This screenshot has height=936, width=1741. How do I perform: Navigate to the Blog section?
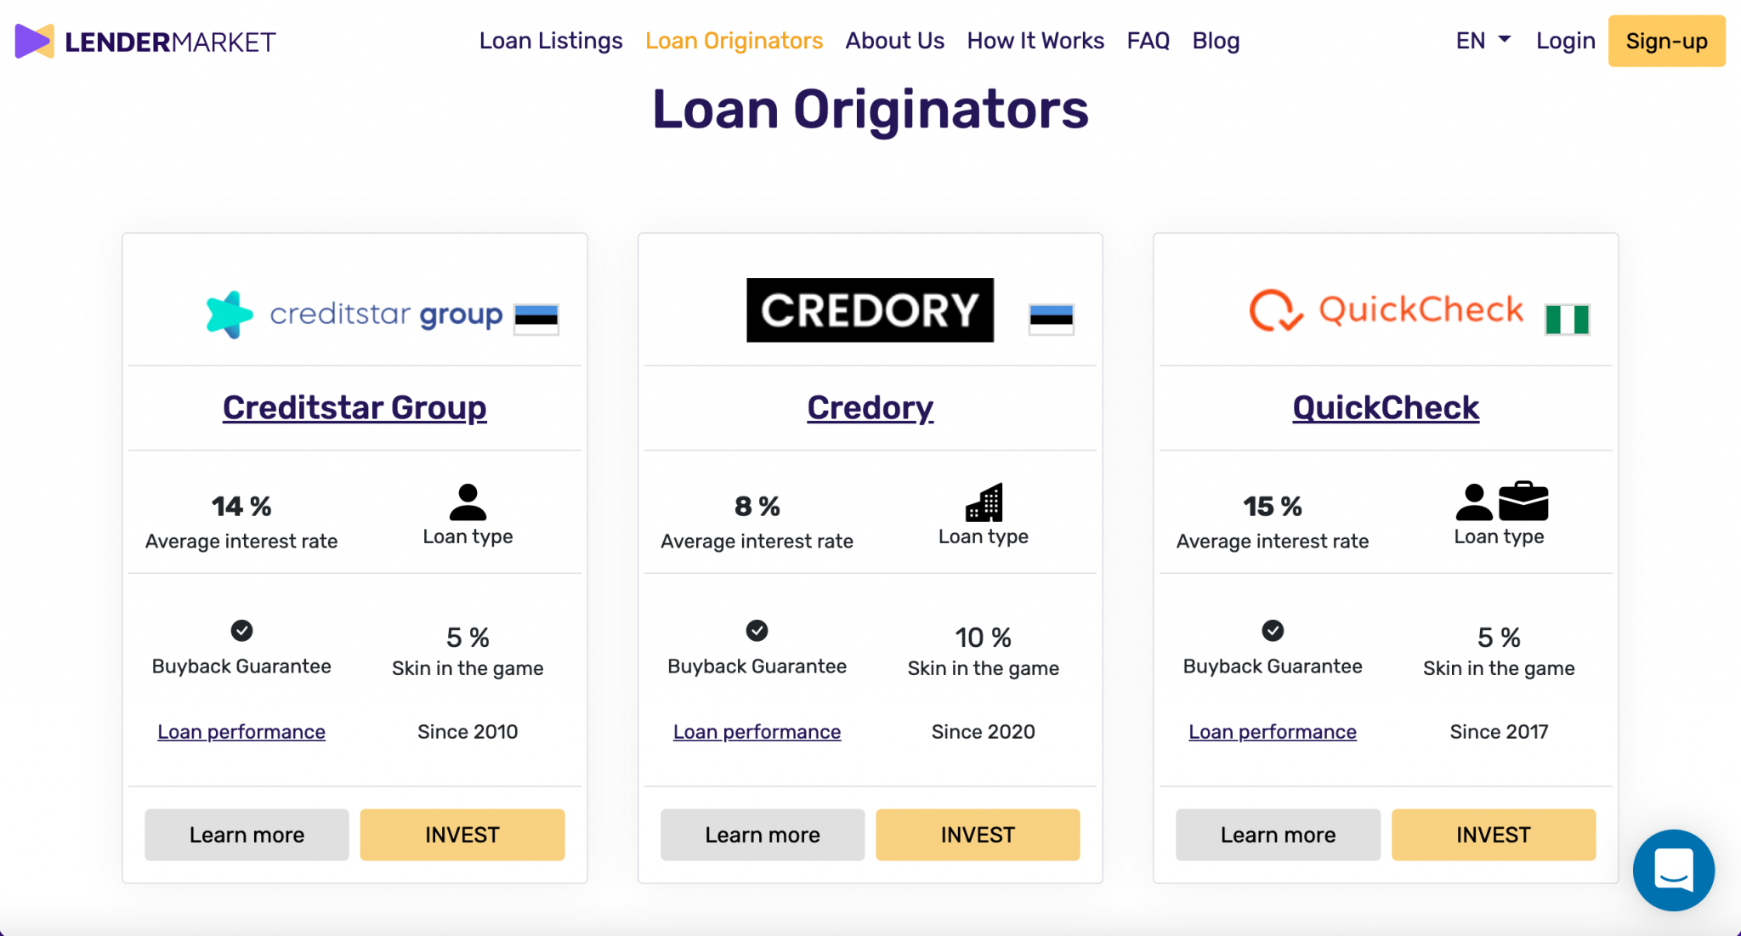click(x=1216, y=40)
